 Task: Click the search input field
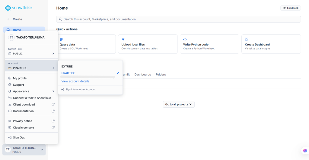point(179,19)
